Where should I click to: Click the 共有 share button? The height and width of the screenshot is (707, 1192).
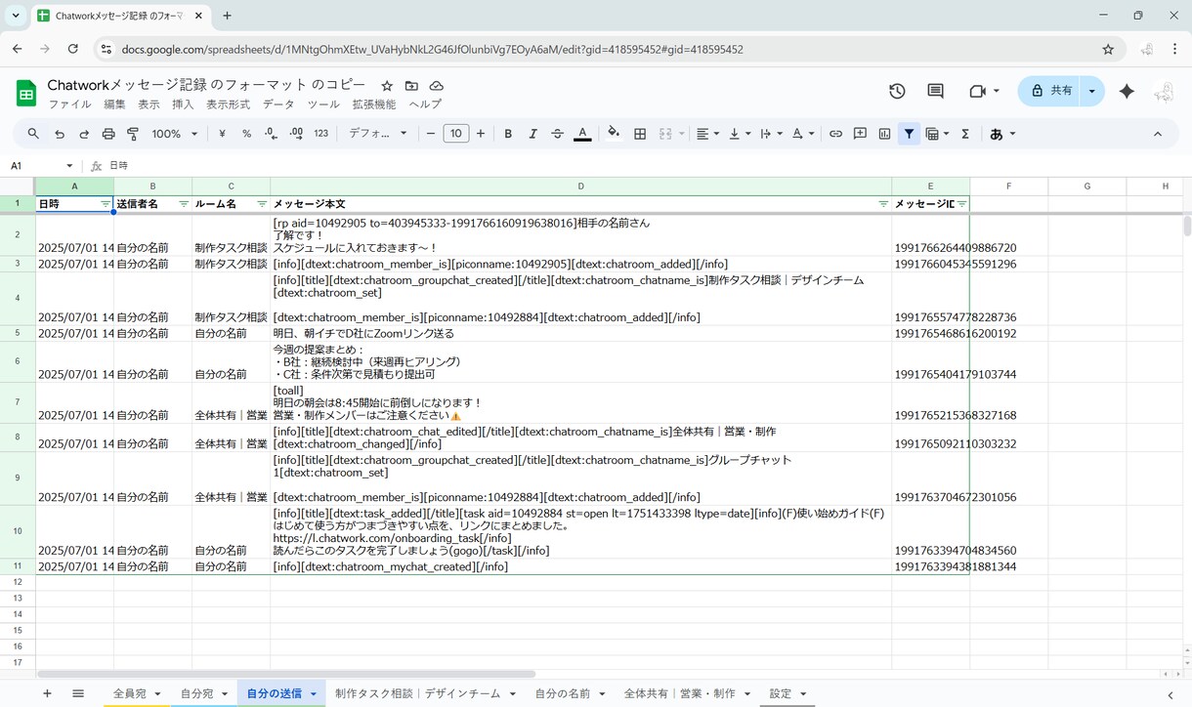pos(1049,91)
